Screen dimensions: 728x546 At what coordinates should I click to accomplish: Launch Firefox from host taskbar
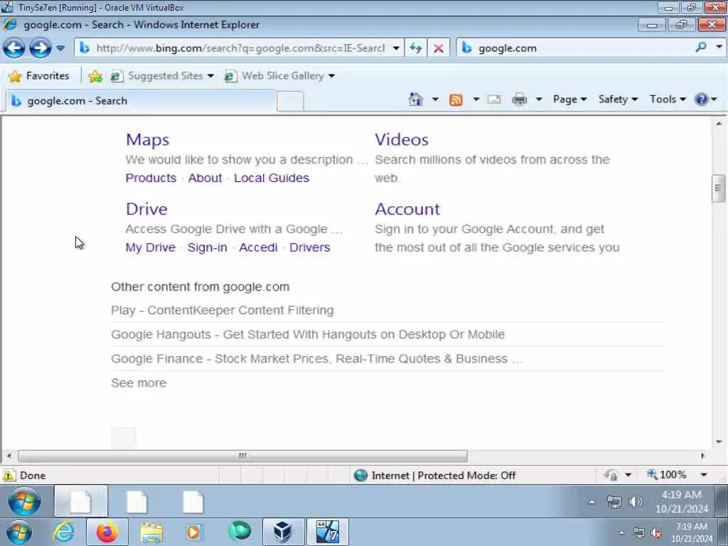pyautogui.click(x=107, y=532)
